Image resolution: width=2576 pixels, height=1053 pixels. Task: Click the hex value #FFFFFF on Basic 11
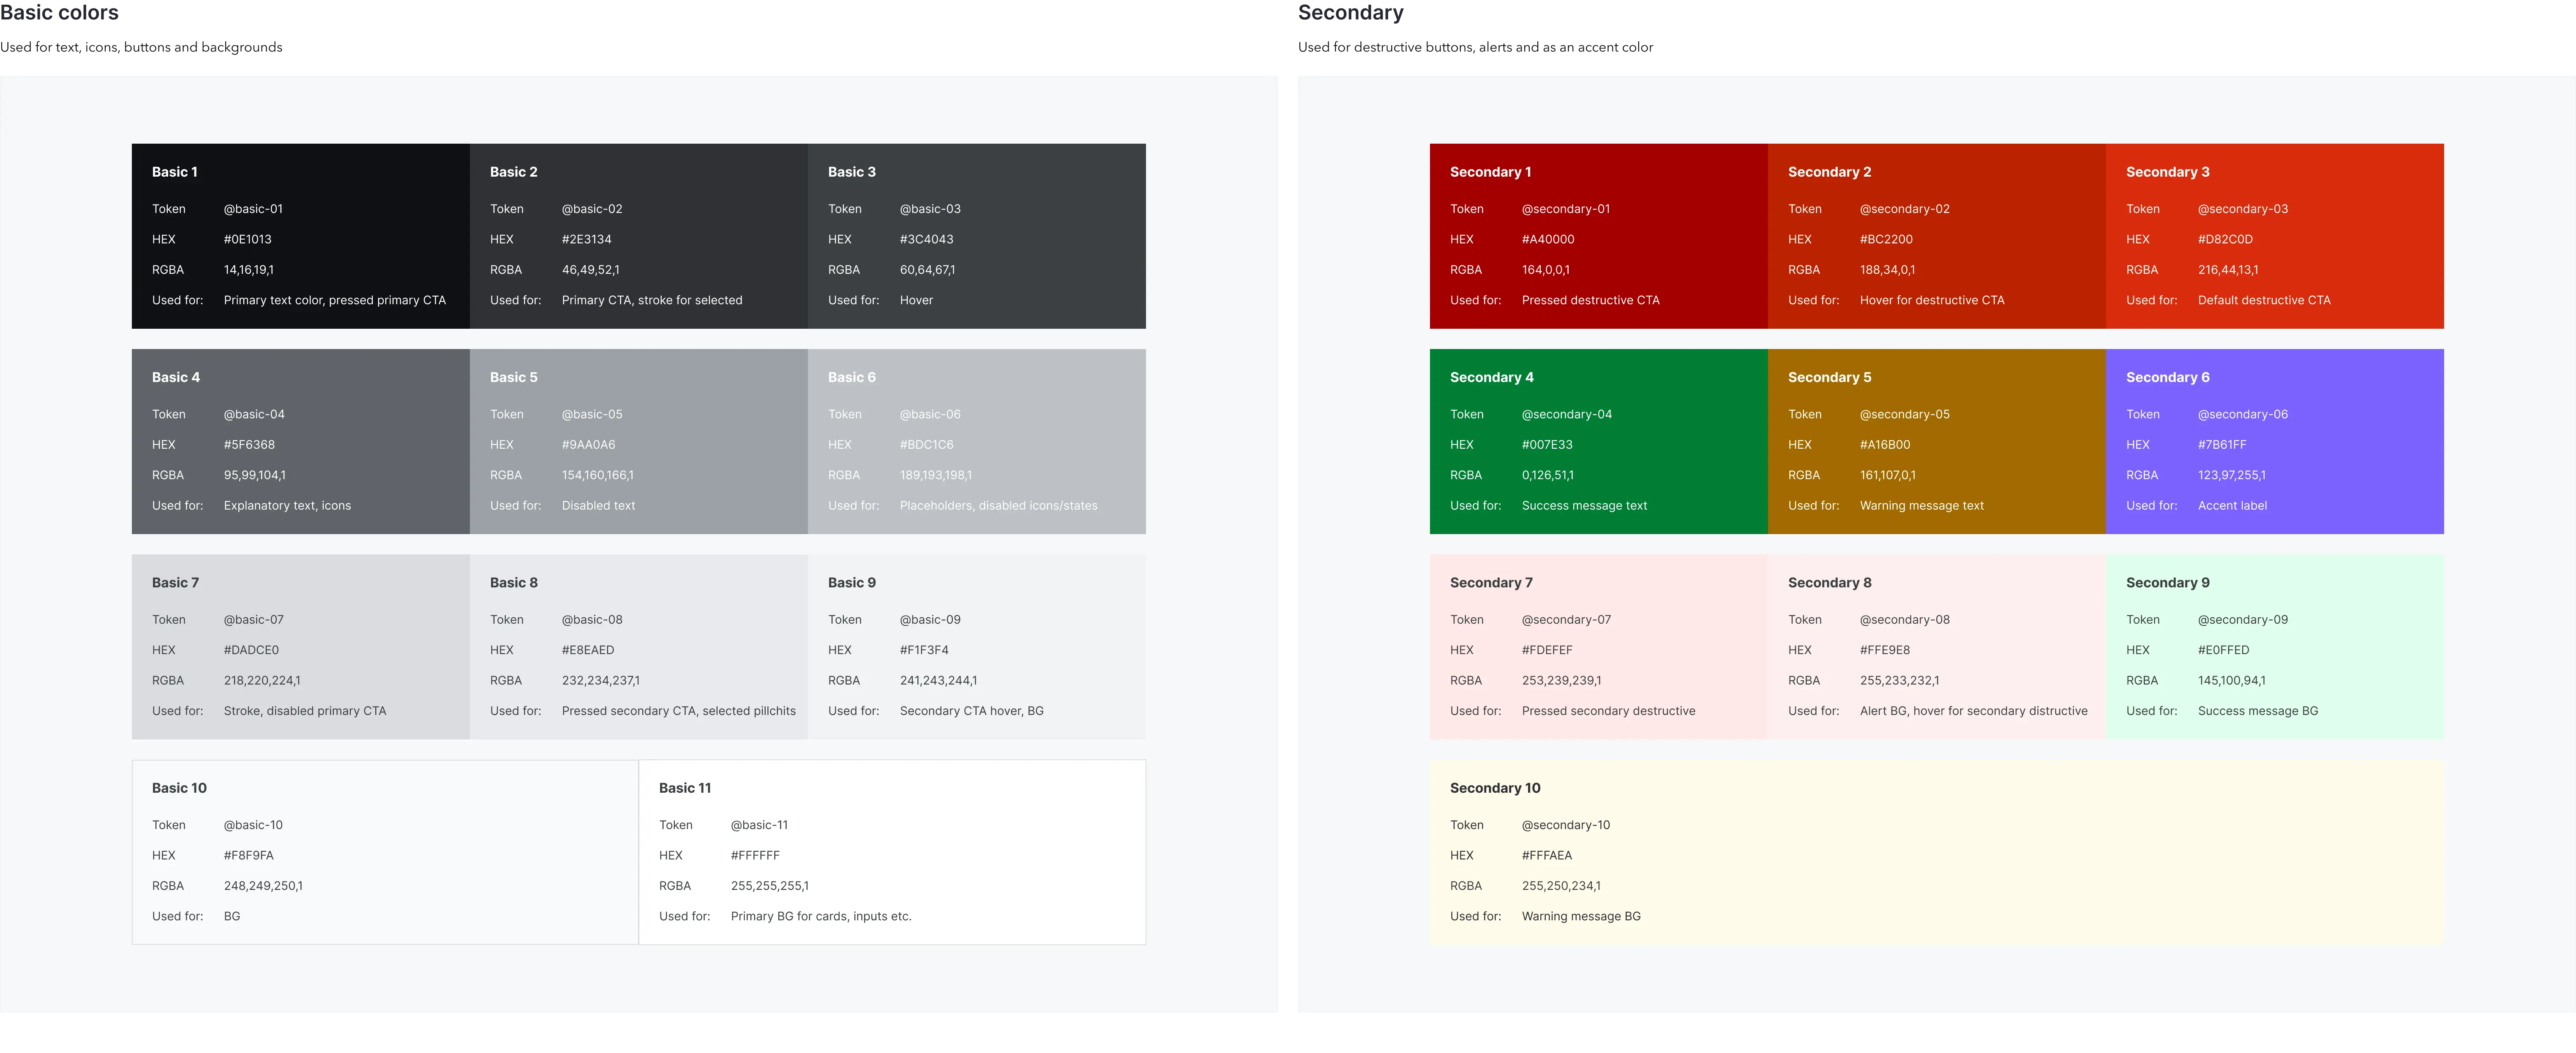(x=755, y=855)
